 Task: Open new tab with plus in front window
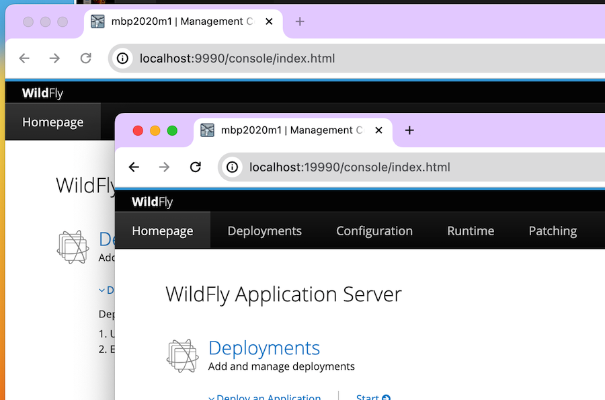(x=409, y=130)
